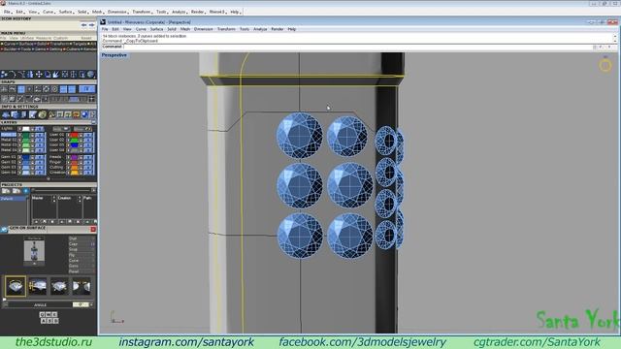This screenshot has width=621, height=349.
Task: Toggle the checkbox next to Gem 03 layer
Action: pyautogui.click(x=20, y=168)
